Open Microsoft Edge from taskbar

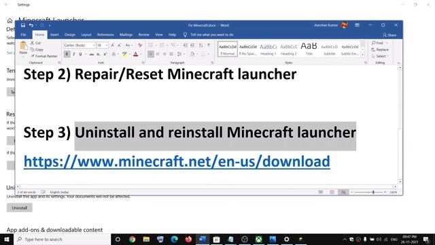click(x=174, y=239)
